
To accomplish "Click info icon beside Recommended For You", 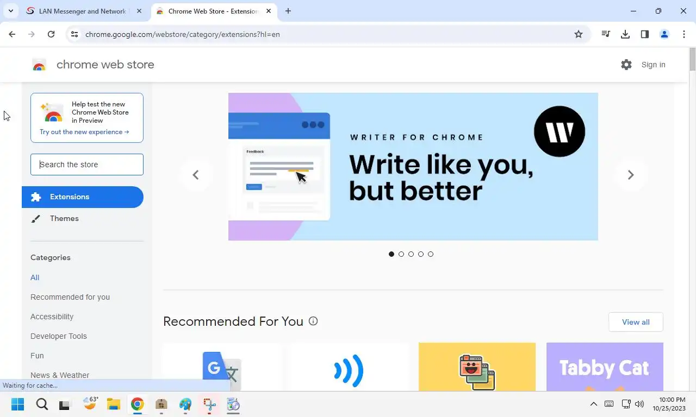I will click(313, 321).
